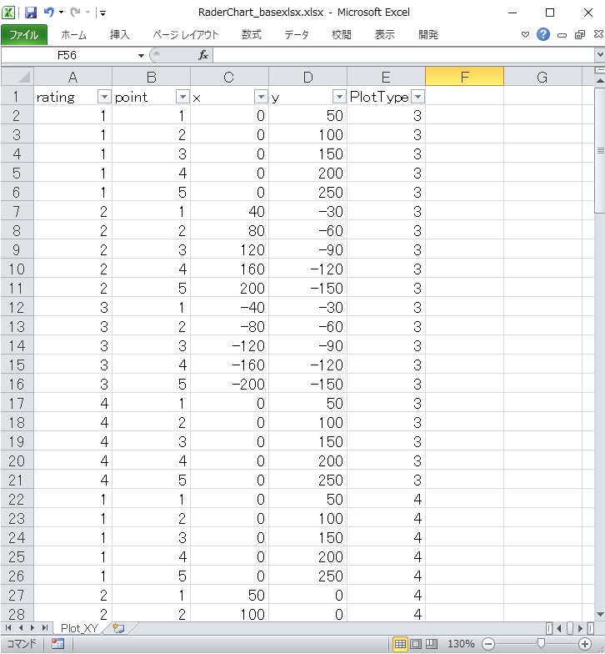This screenshot has height=654, width=605.
Task: Expand the Name Box dropdown arrow
Action: (141, 55)
